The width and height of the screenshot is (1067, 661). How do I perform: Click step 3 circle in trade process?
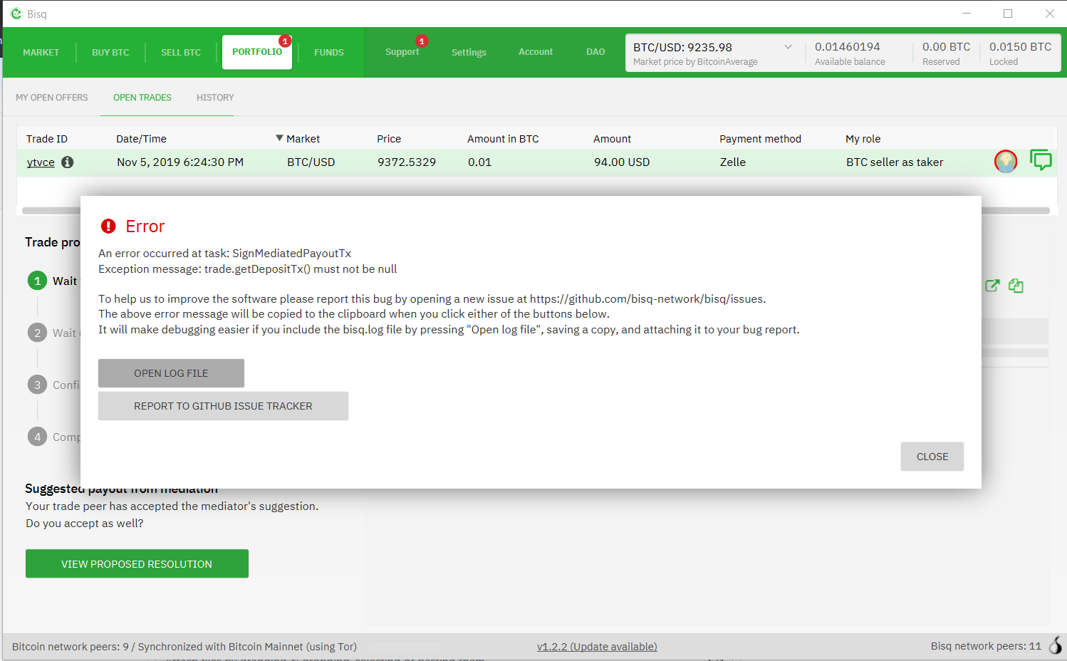38,385
